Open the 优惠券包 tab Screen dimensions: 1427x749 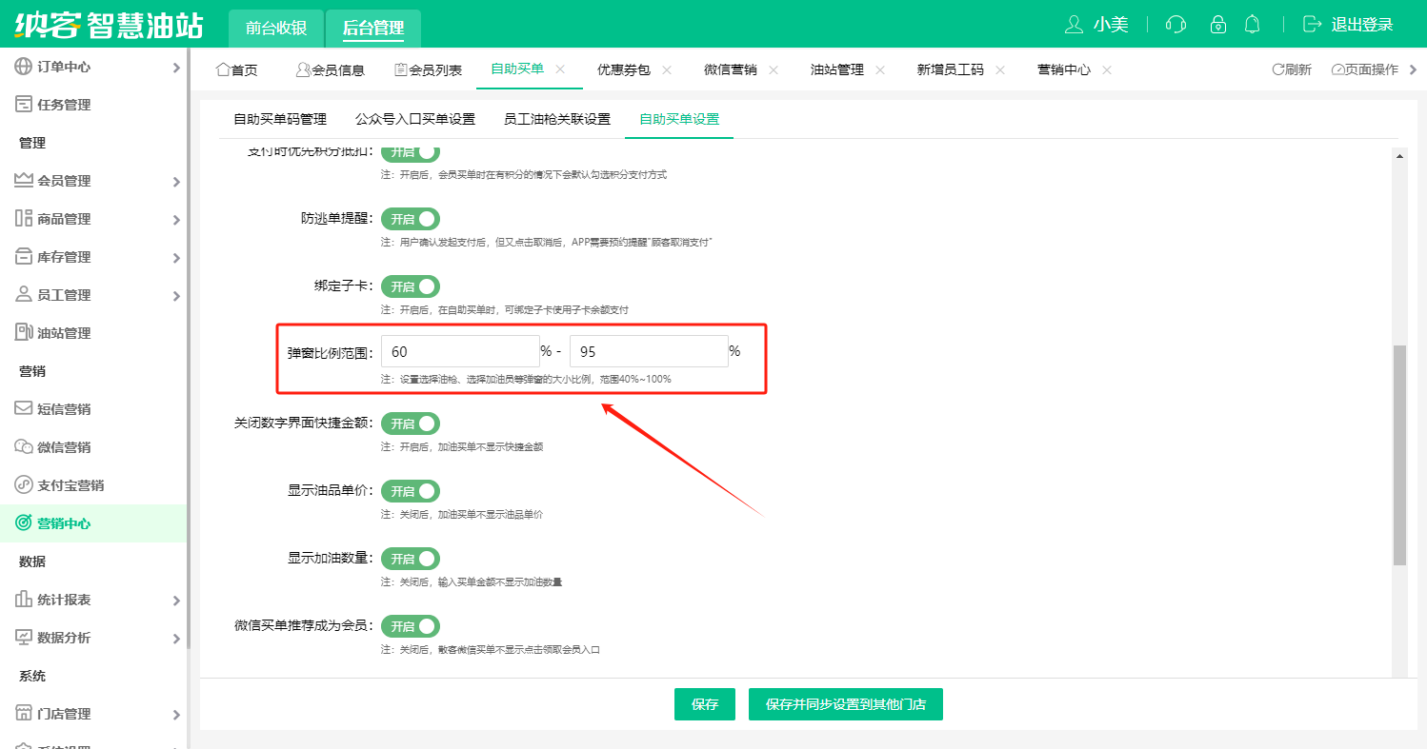pos(625,69)
